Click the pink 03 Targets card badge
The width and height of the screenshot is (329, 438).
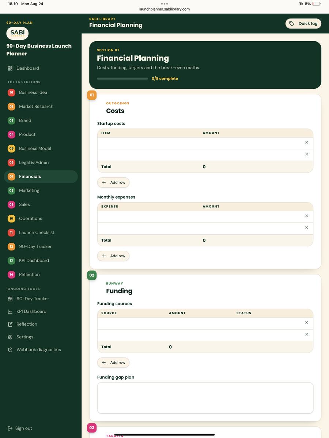[92, 428]
